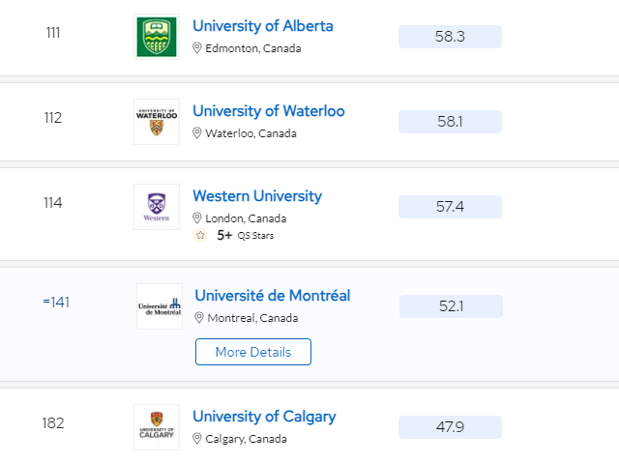Click the 47.9 score bar for Calgary
Viewport: 619px width, 463px height.
(450, 427)
